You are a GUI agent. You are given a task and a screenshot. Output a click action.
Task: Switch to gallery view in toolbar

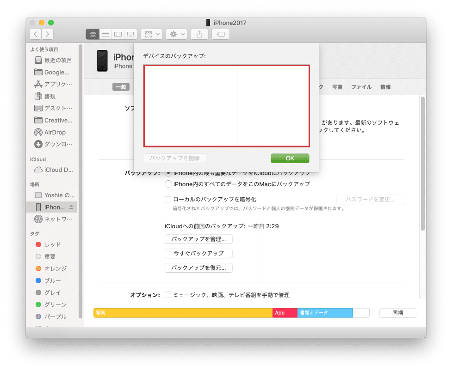coord(130,34)
